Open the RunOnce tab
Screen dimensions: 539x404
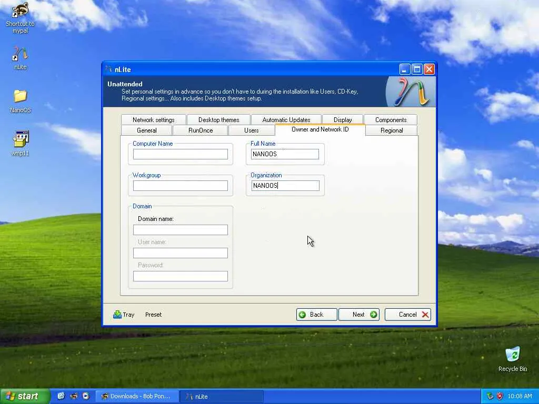(x=201, y=130)
